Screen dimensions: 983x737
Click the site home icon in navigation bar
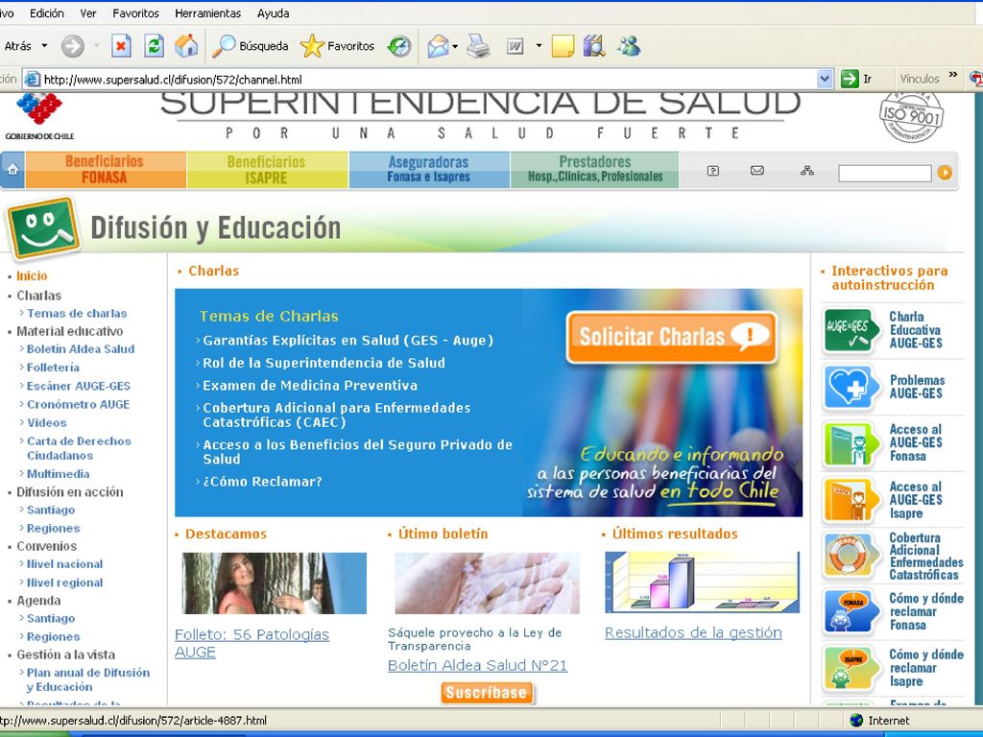click(12, 170)
